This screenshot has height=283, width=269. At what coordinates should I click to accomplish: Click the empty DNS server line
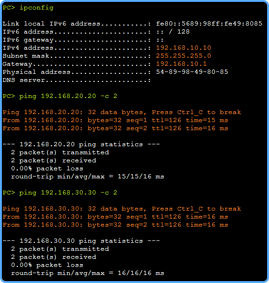point(77,80)
